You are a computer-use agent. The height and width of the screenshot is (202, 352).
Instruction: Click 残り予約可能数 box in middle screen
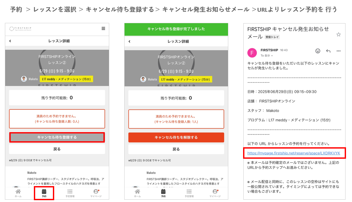point(176,98)
